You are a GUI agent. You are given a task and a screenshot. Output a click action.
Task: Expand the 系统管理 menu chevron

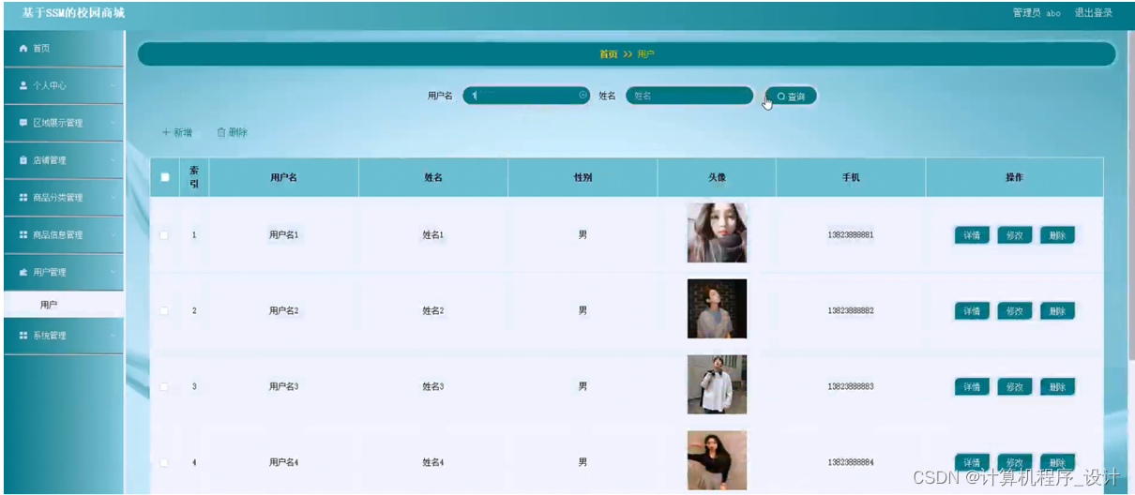point(113,335)
